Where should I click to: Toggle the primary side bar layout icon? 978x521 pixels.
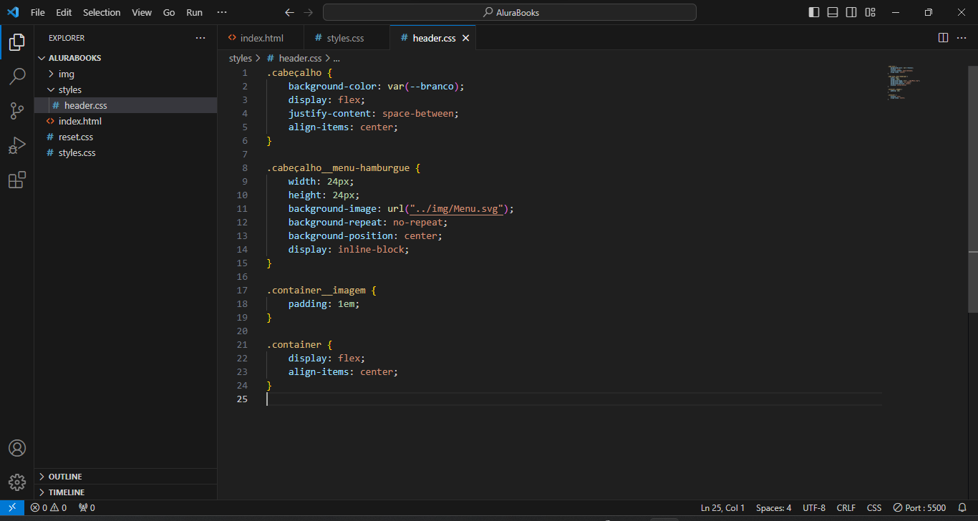click(x=814, y=12)
